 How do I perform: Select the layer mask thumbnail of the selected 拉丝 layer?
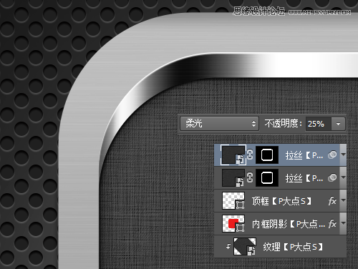pos(267,155)
